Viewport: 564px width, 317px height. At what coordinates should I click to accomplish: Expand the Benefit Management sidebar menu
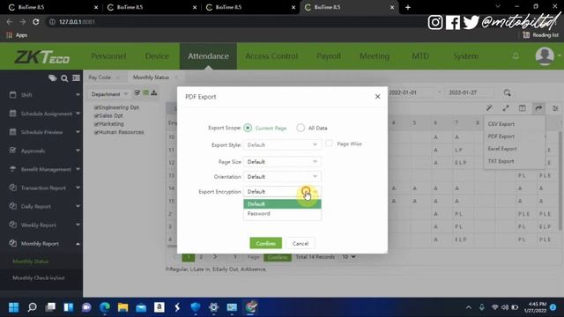41,169
